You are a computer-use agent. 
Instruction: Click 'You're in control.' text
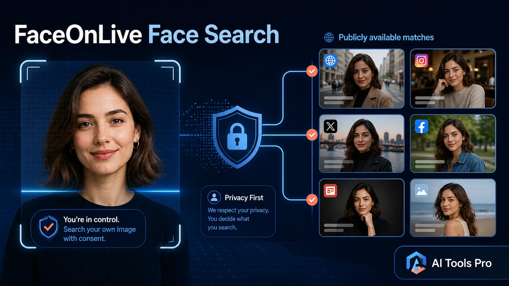coord(91,220)
